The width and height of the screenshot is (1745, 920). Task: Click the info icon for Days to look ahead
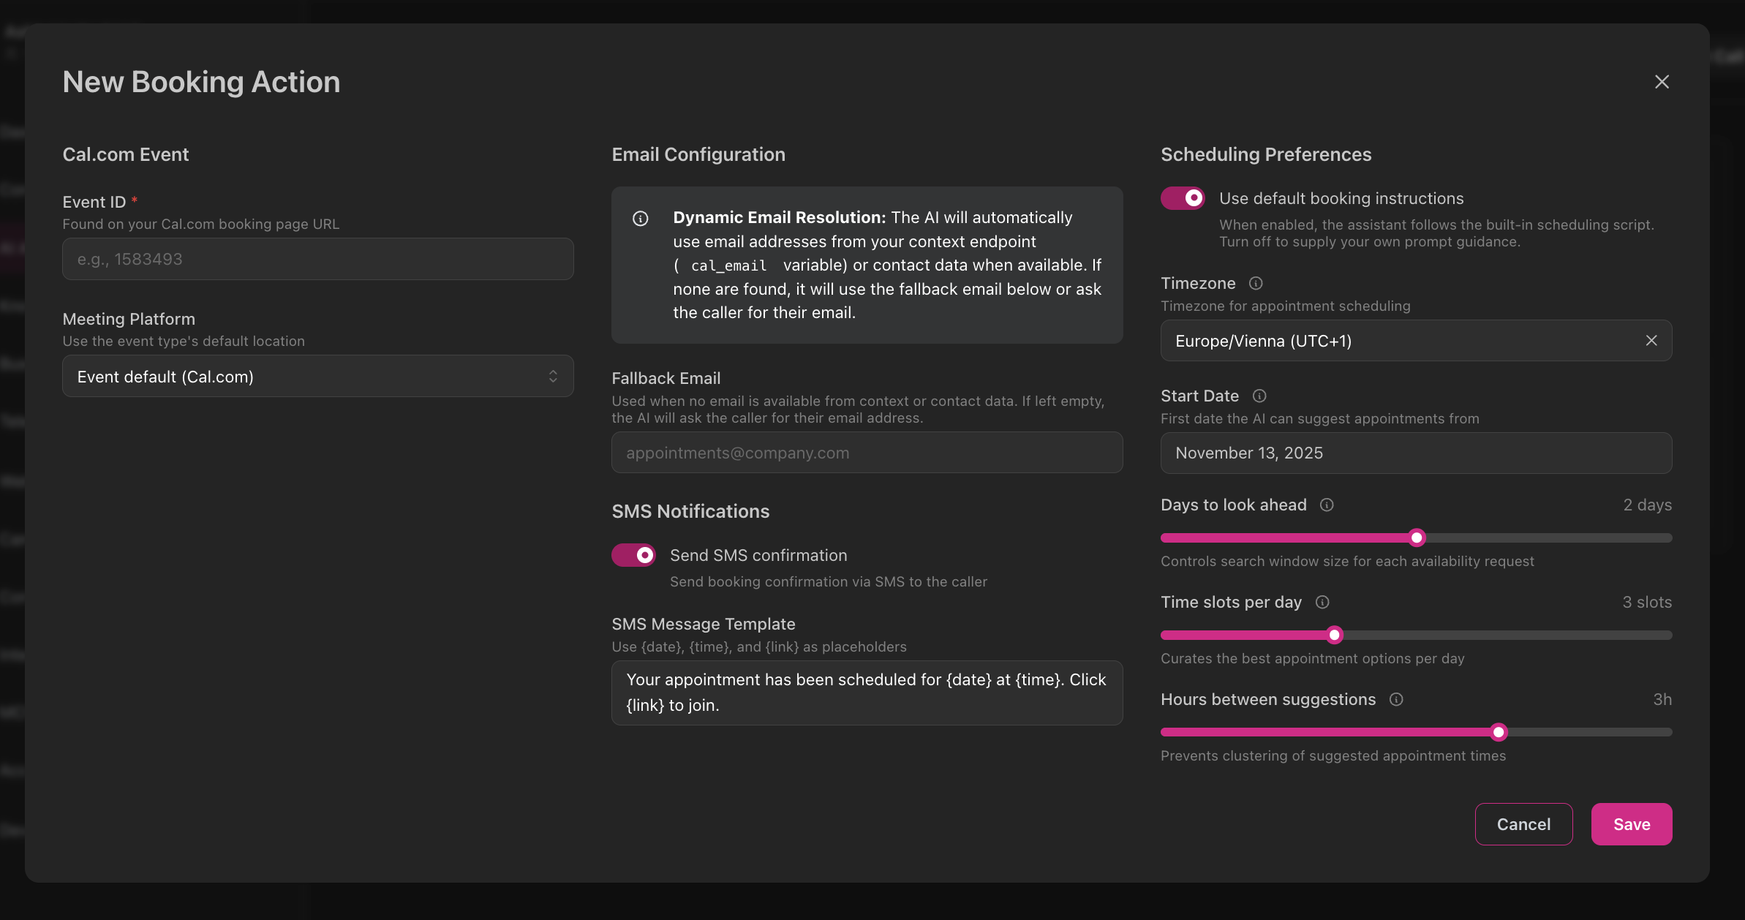click(x=1327, y=505)
